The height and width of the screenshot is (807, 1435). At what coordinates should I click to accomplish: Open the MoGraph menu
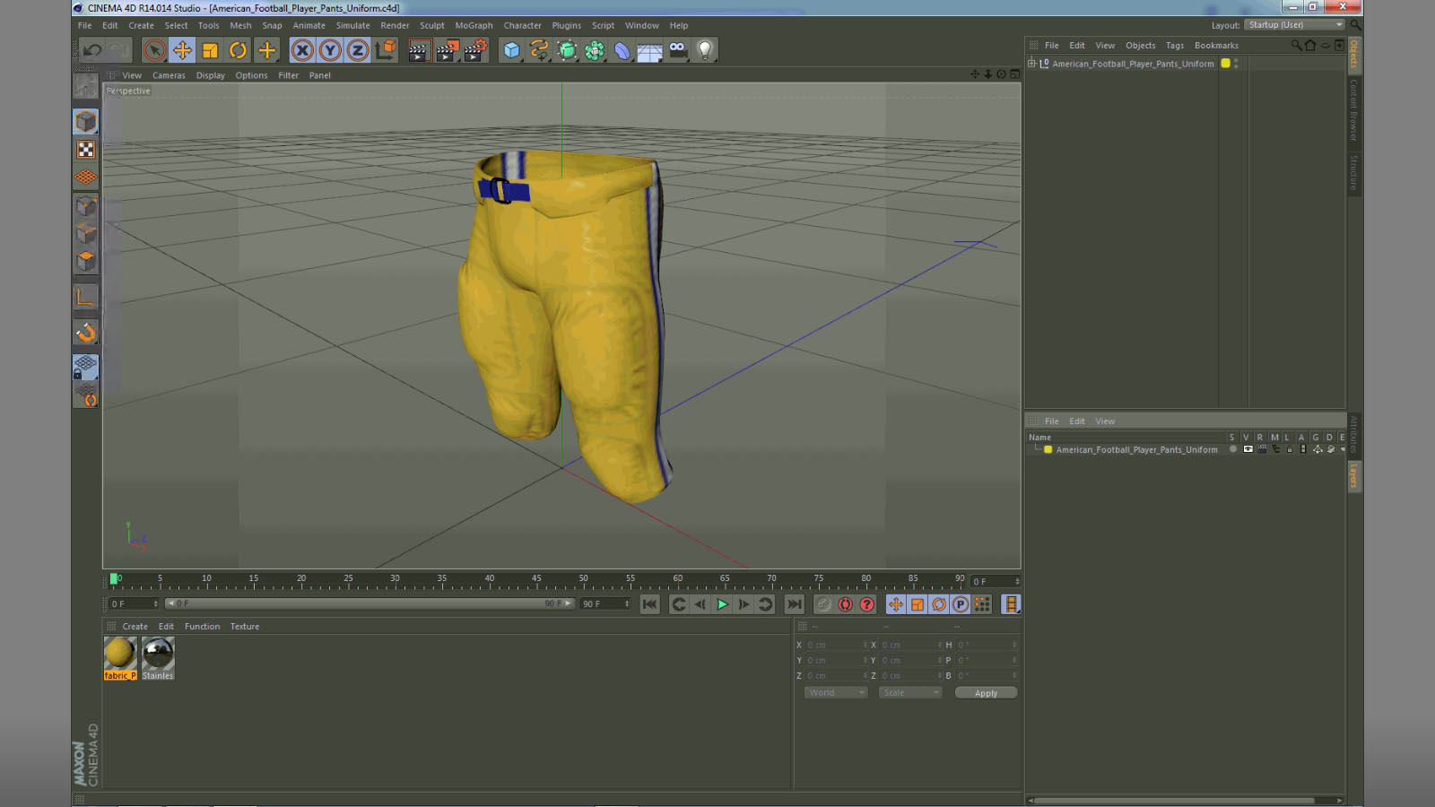(474, 25)
